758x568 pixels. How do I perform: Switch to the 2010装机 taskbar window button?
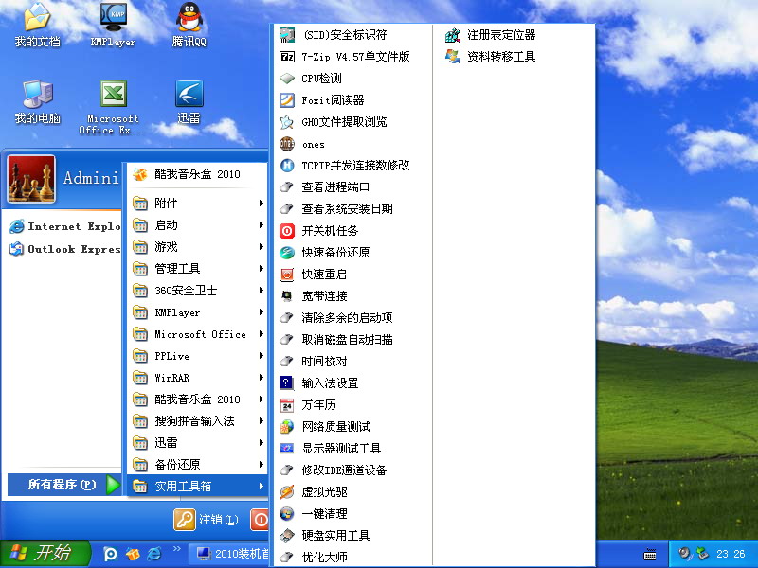(229, 554)
